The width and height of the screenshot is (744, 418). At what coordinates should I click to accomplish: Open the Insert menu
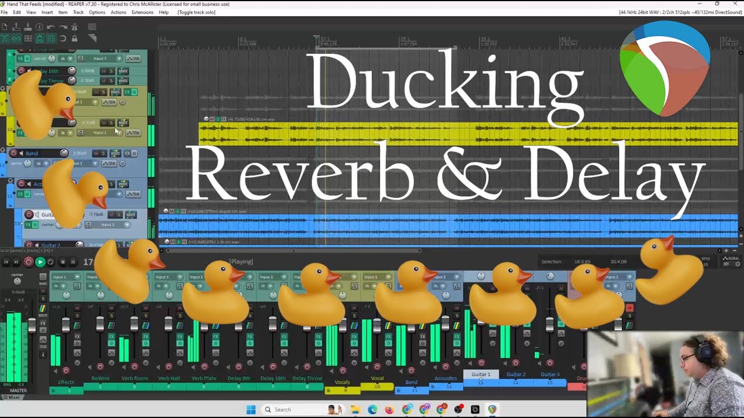pos(47,12)
